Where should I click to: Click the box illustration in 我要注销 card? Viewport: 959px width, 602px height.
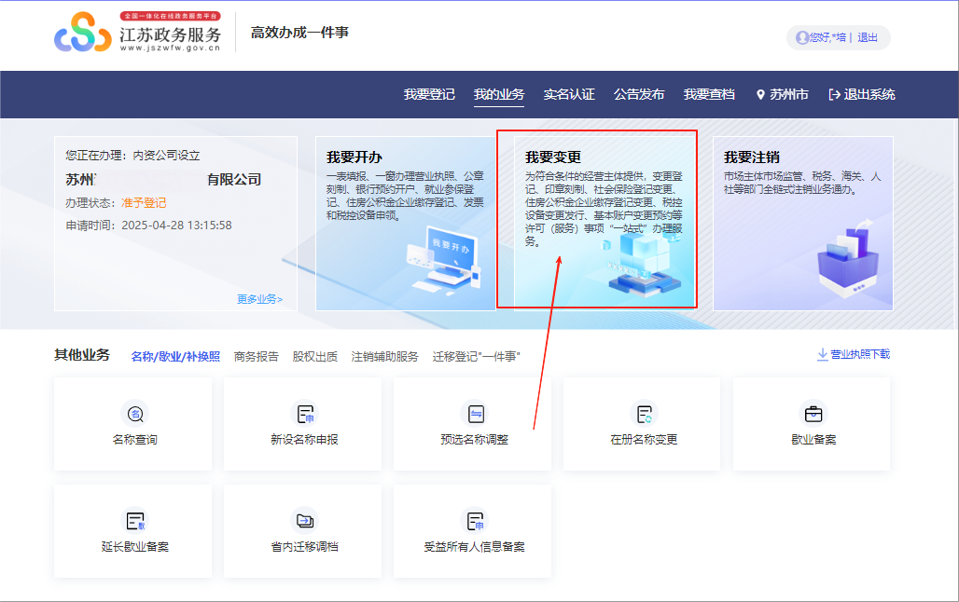pos(848,259)
